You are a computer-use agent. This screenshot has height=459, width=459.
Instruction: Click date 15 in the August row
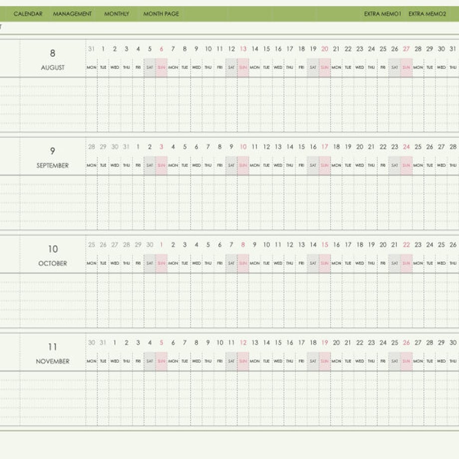point(266,49)
